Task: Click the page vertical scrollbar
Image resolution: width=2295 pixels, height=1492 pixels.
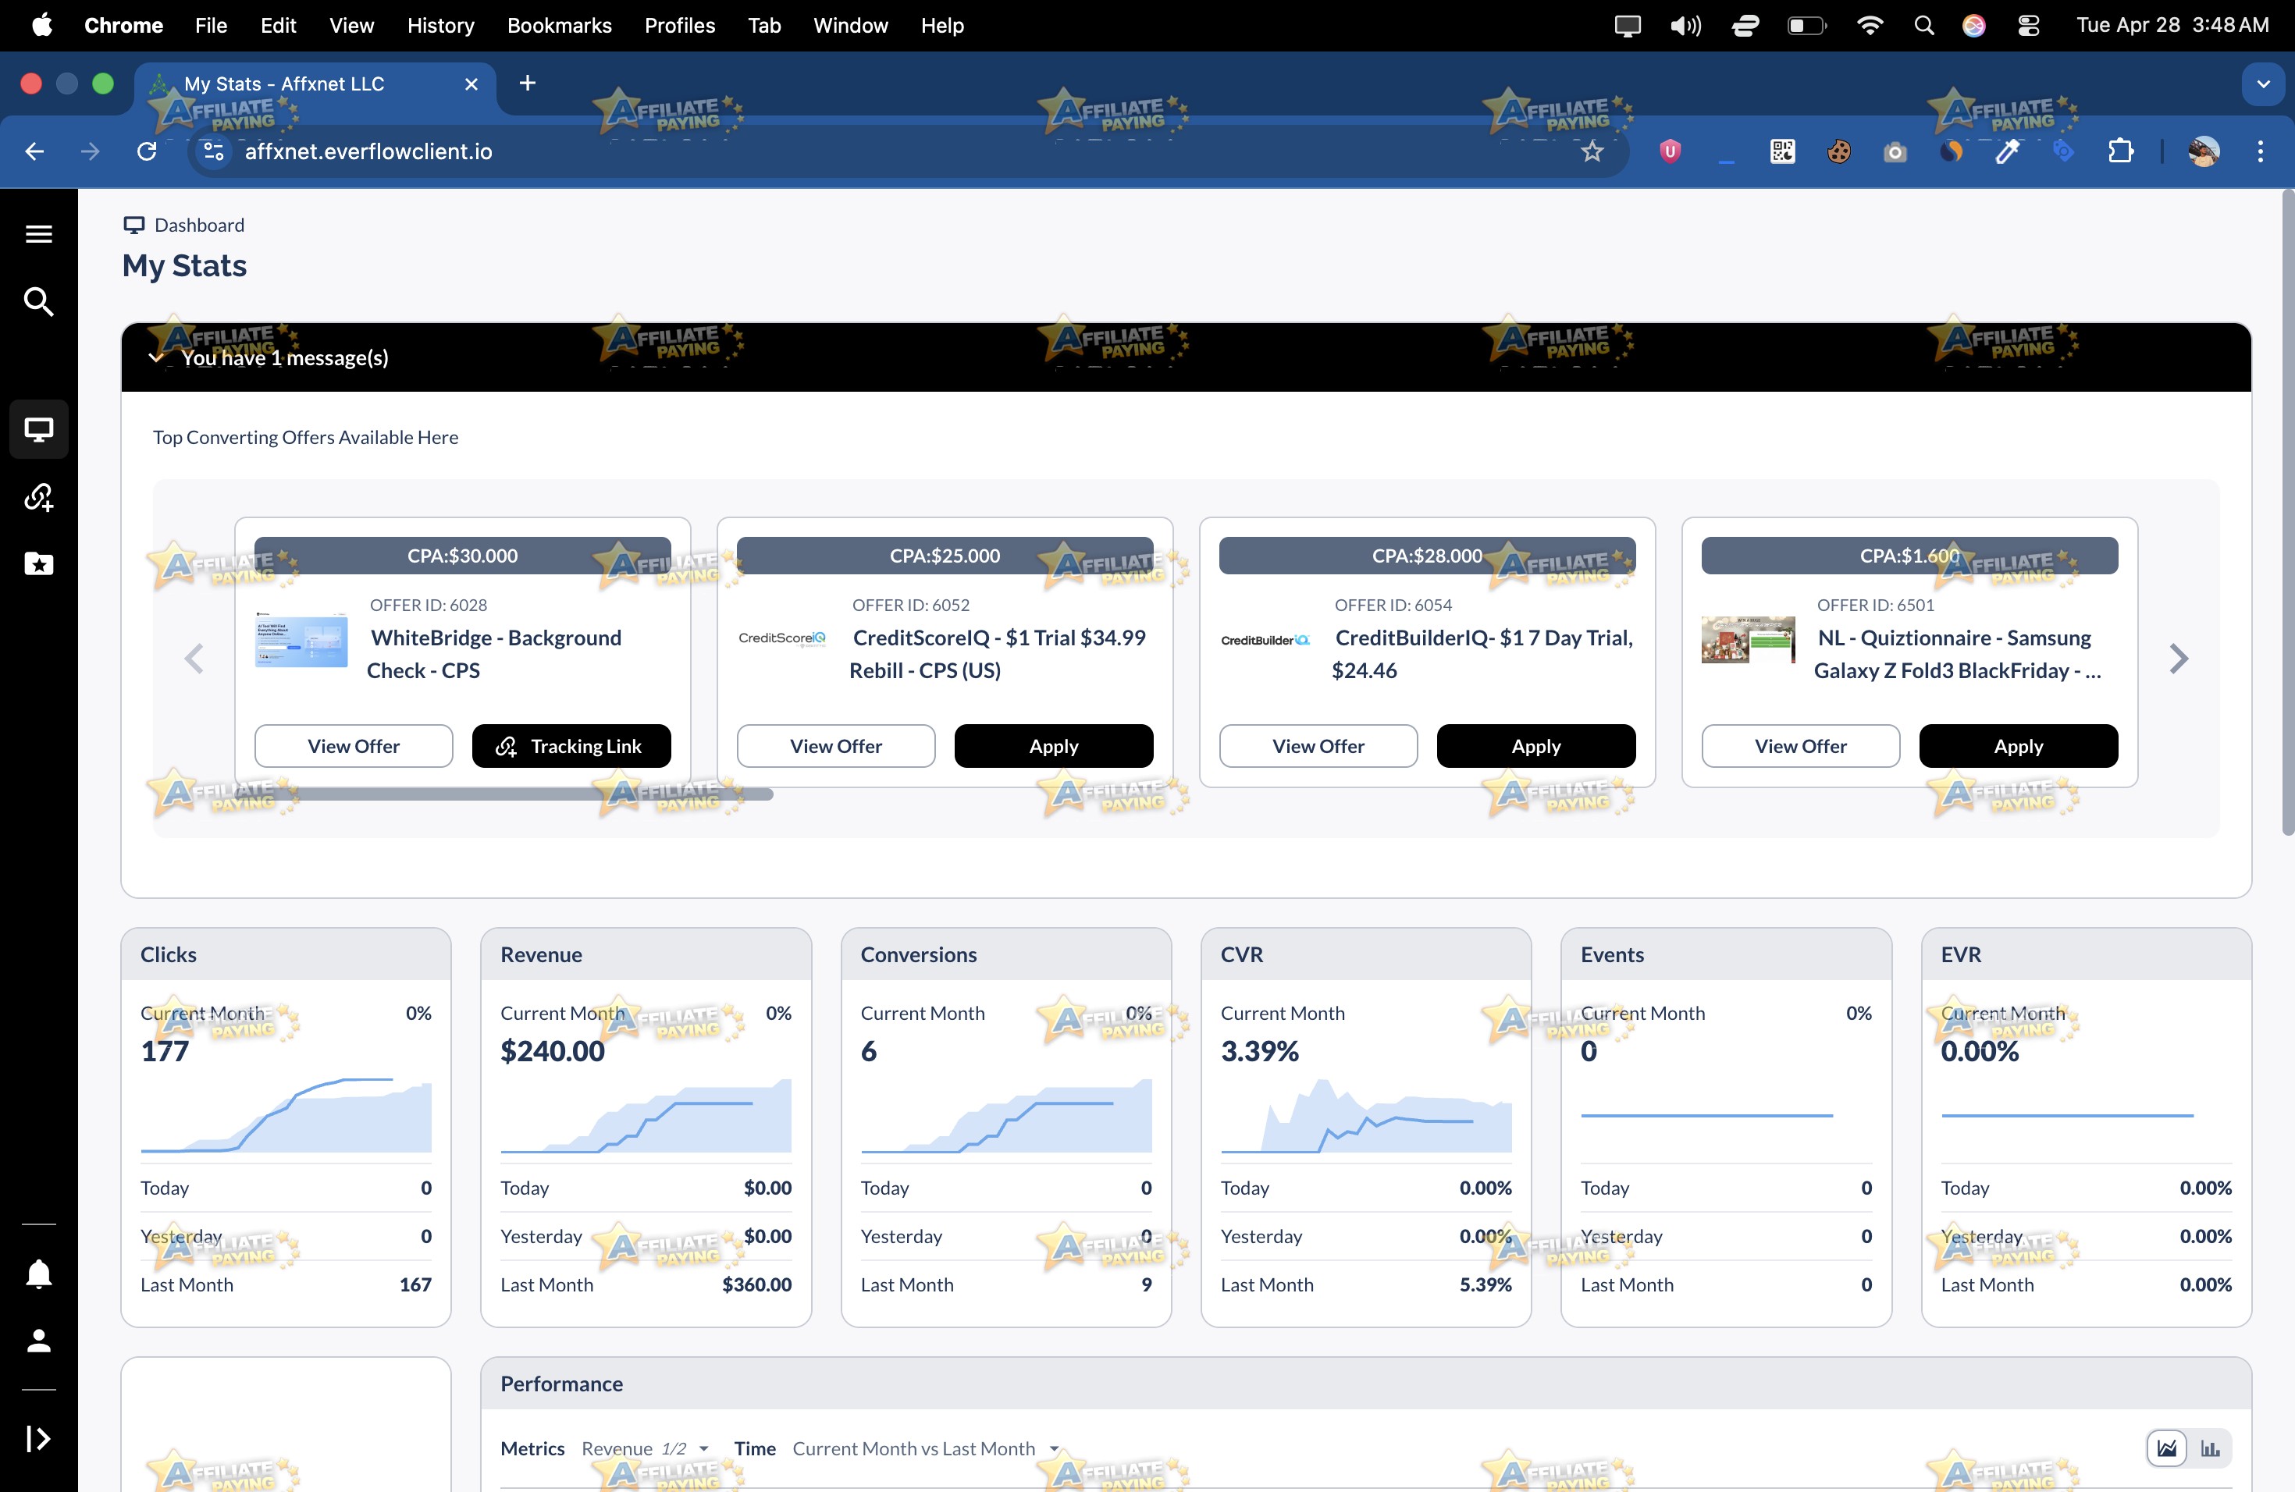Action: pos(2287,513)
